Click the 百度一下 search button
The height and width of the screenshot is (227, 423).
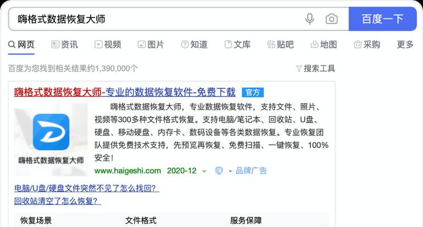coord(383,19)
